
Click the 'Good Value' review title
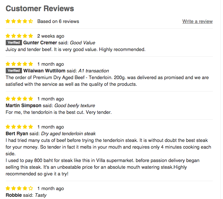(x=83, y=43)
